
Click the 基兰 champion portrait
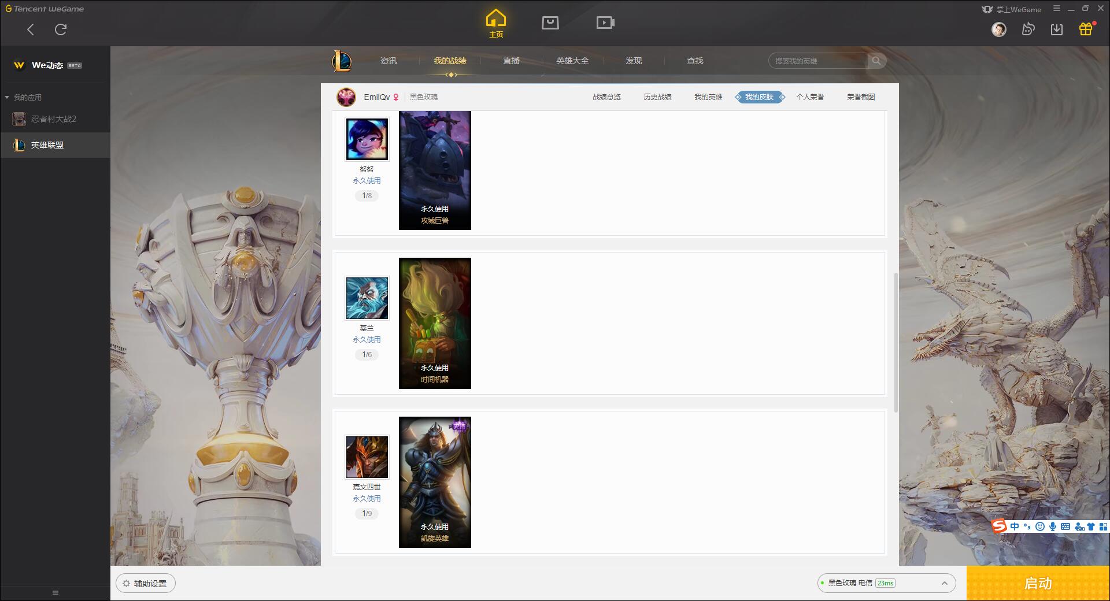[367, 298]
